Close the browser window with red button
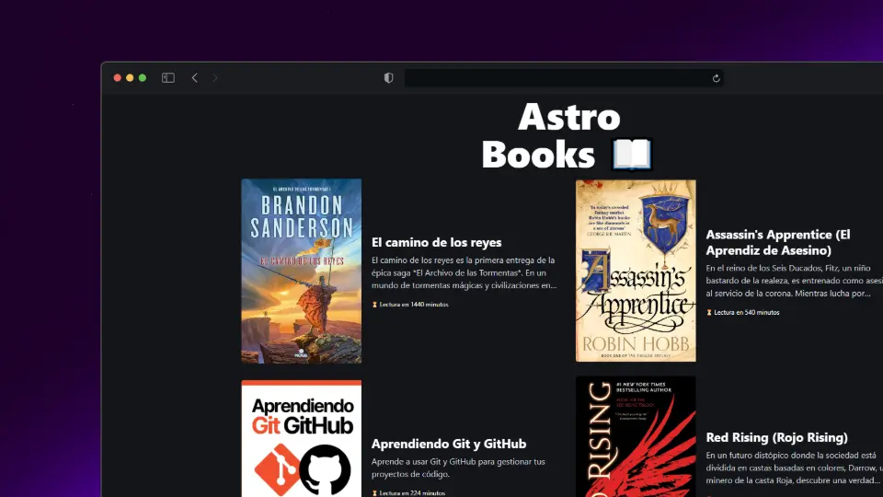Image resolution: width=883 pixels, height=497 pixels. [x=117, y=77]
